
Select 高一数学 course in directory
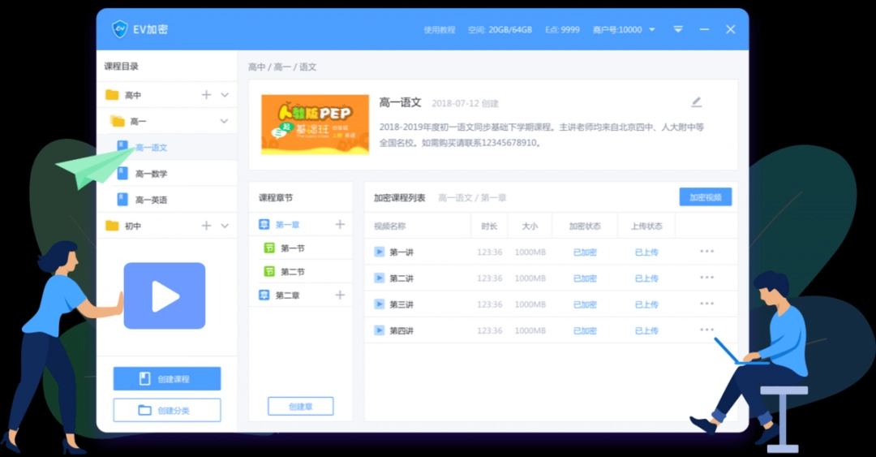[x=150, y=174]
